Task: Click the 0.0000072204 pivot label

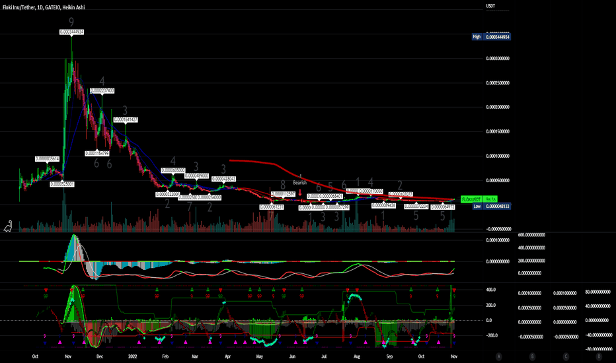Action: (x=416, y=206)
